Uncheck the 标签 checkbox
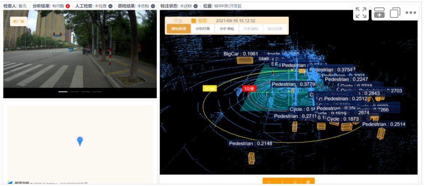The height and width of the screenshot is (186, 424). click(x=194, y=20)
